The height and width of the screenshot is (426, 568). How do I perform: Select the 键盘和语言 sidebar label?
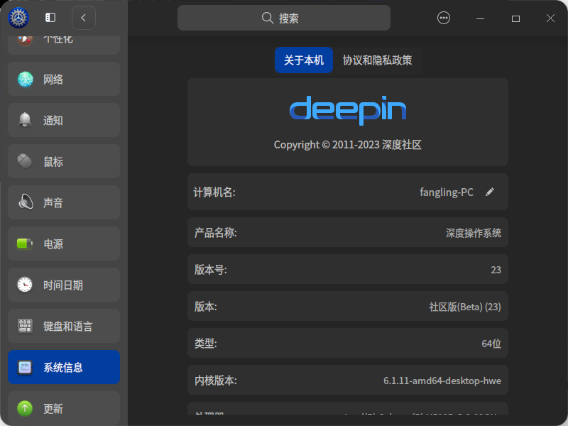click(x=68, y=327)
